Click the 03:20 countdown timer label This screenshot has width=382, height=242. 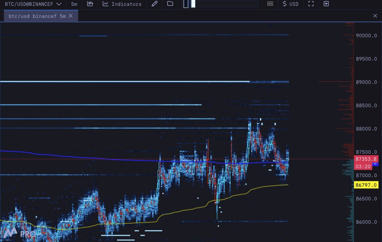tap(363, 166)
